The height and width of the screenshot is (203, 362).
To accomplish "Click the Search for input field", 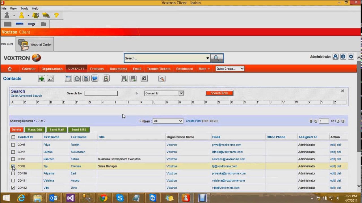I will coord(101,93).
